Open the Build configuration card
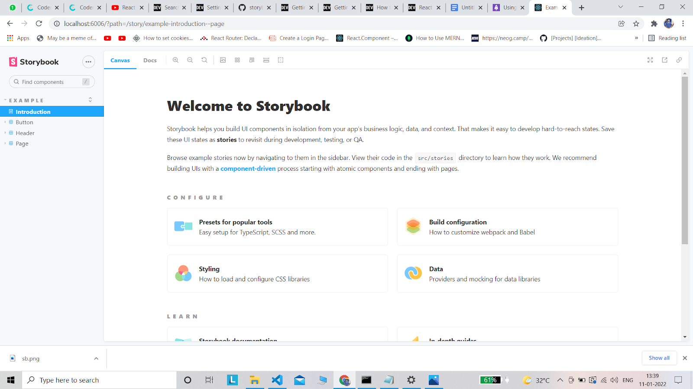 pos(508,227)
